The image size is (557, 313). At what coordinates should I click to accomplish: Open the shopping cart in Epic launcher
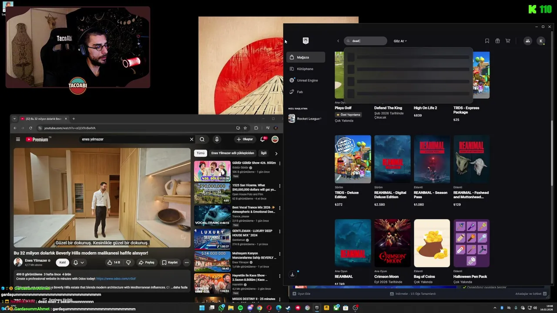click(x=508, y=41)
